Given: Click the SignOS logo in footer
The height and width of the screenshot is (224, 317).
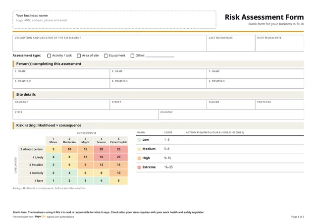Looking at the screenshot, I should [x=40, y=217].
